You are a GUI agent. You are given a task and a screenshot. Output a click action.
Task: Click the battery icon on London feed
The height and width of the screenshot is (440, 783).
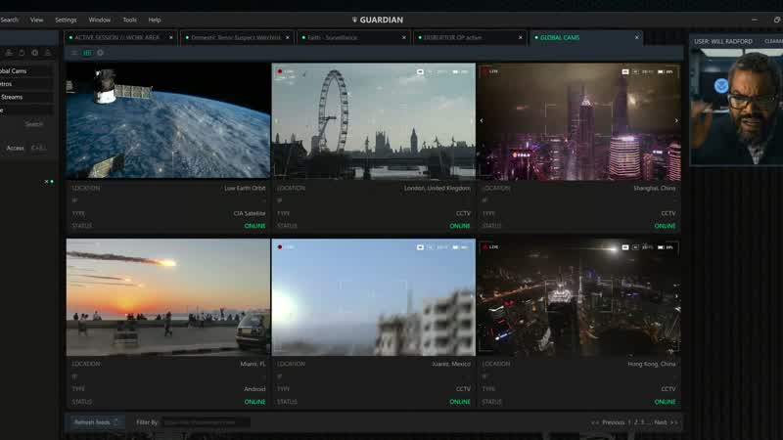455,71
